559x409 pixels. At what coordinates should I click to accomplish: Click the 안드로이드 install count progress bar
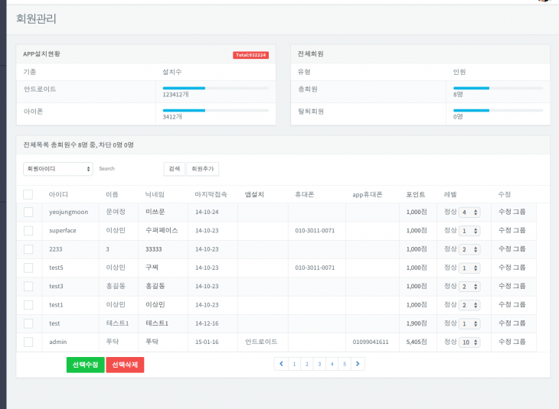(x=215, y=88)
